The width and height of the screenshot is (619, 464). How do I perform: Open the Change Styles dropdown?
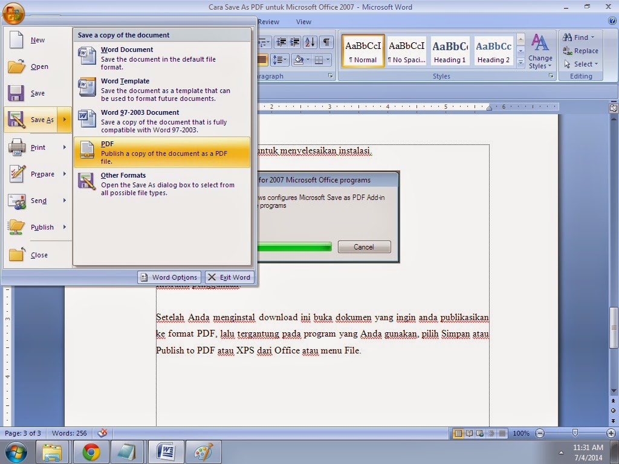(x=540, y=51)
